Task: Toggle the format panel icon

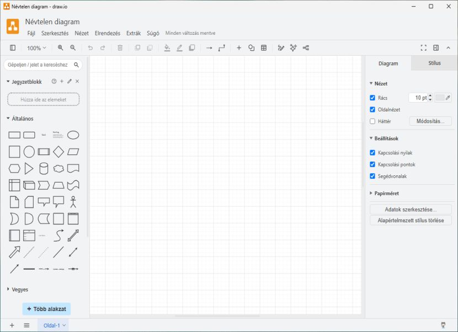Action: coord(436,47)
